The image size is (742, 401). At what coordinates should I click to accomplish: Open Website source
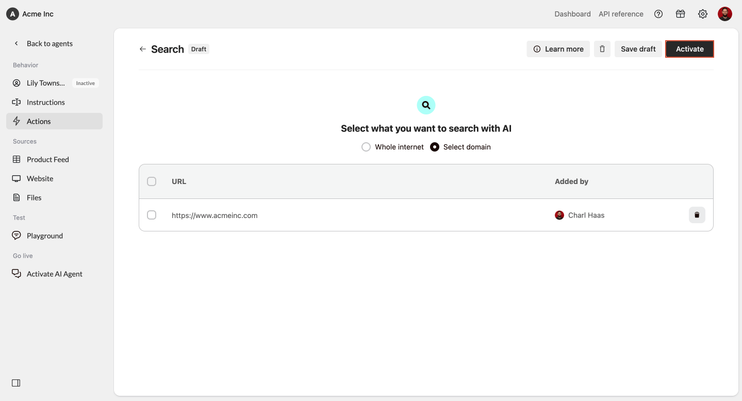coord(54,178)
